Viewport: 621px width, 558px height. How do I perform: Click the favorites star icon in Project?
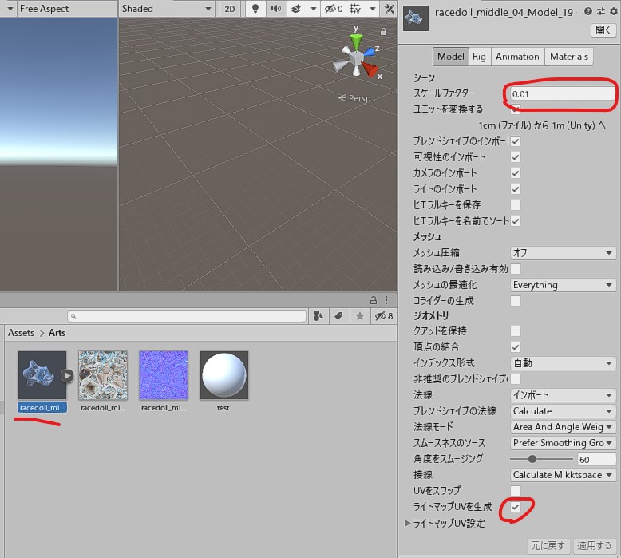(x=360, y=316)
